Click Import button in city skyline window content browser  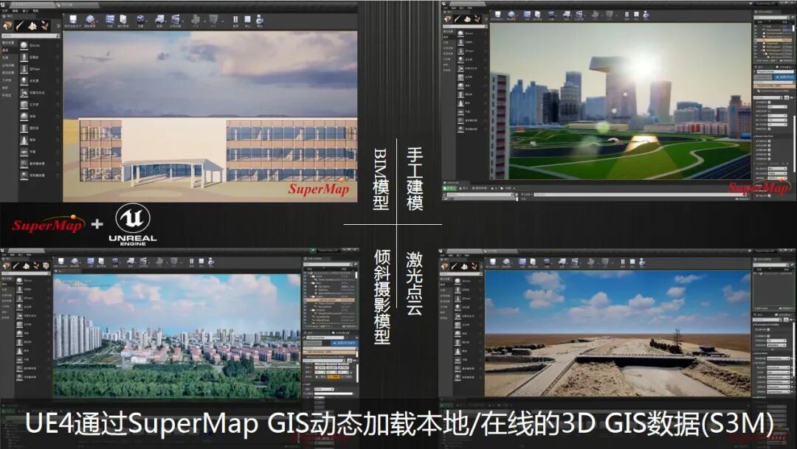pyautogui.click(x=463, y=189)
